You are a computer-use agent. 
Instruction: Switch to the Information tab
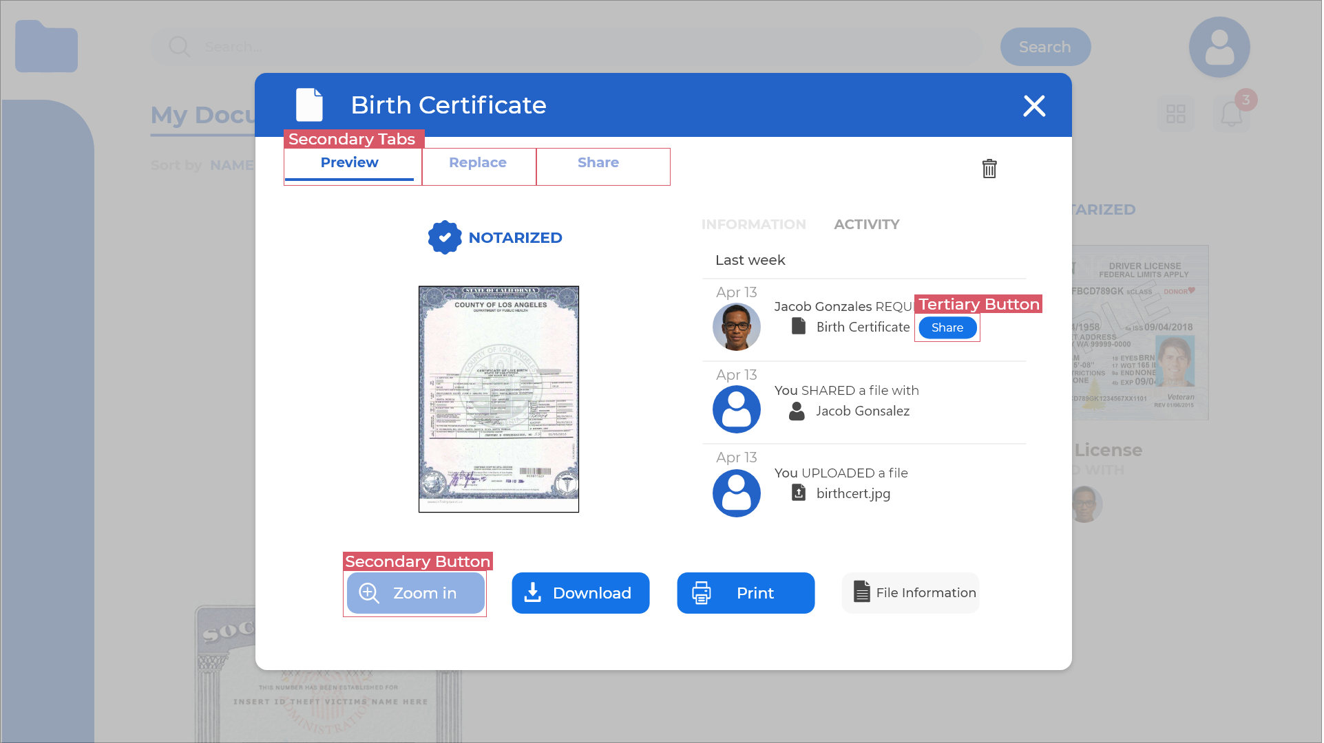[754, 224]
